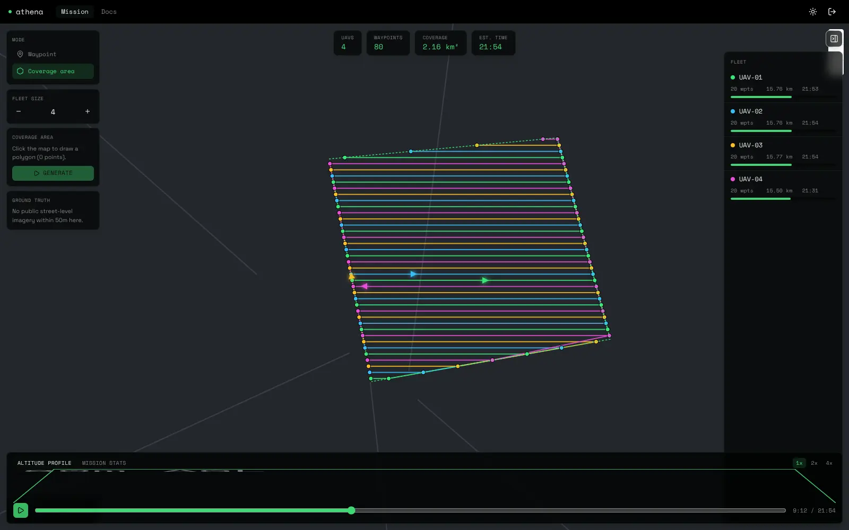Select UAV-01 in fleet list

pyautogui.click(x=783, y=85)
